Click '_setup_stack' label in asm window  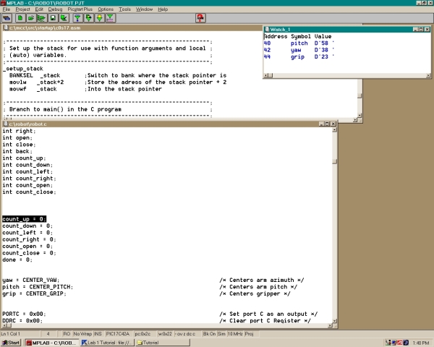(x=23, y=69)
